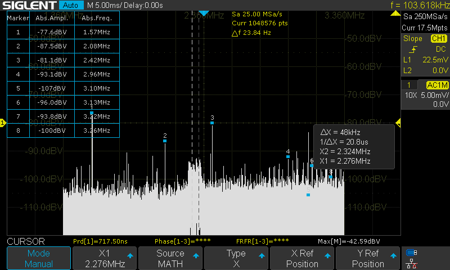The height and width of the screenshot is (270, 450).
Task: Click peak marker 3 on the spectrum
Action: click(212, 123)
